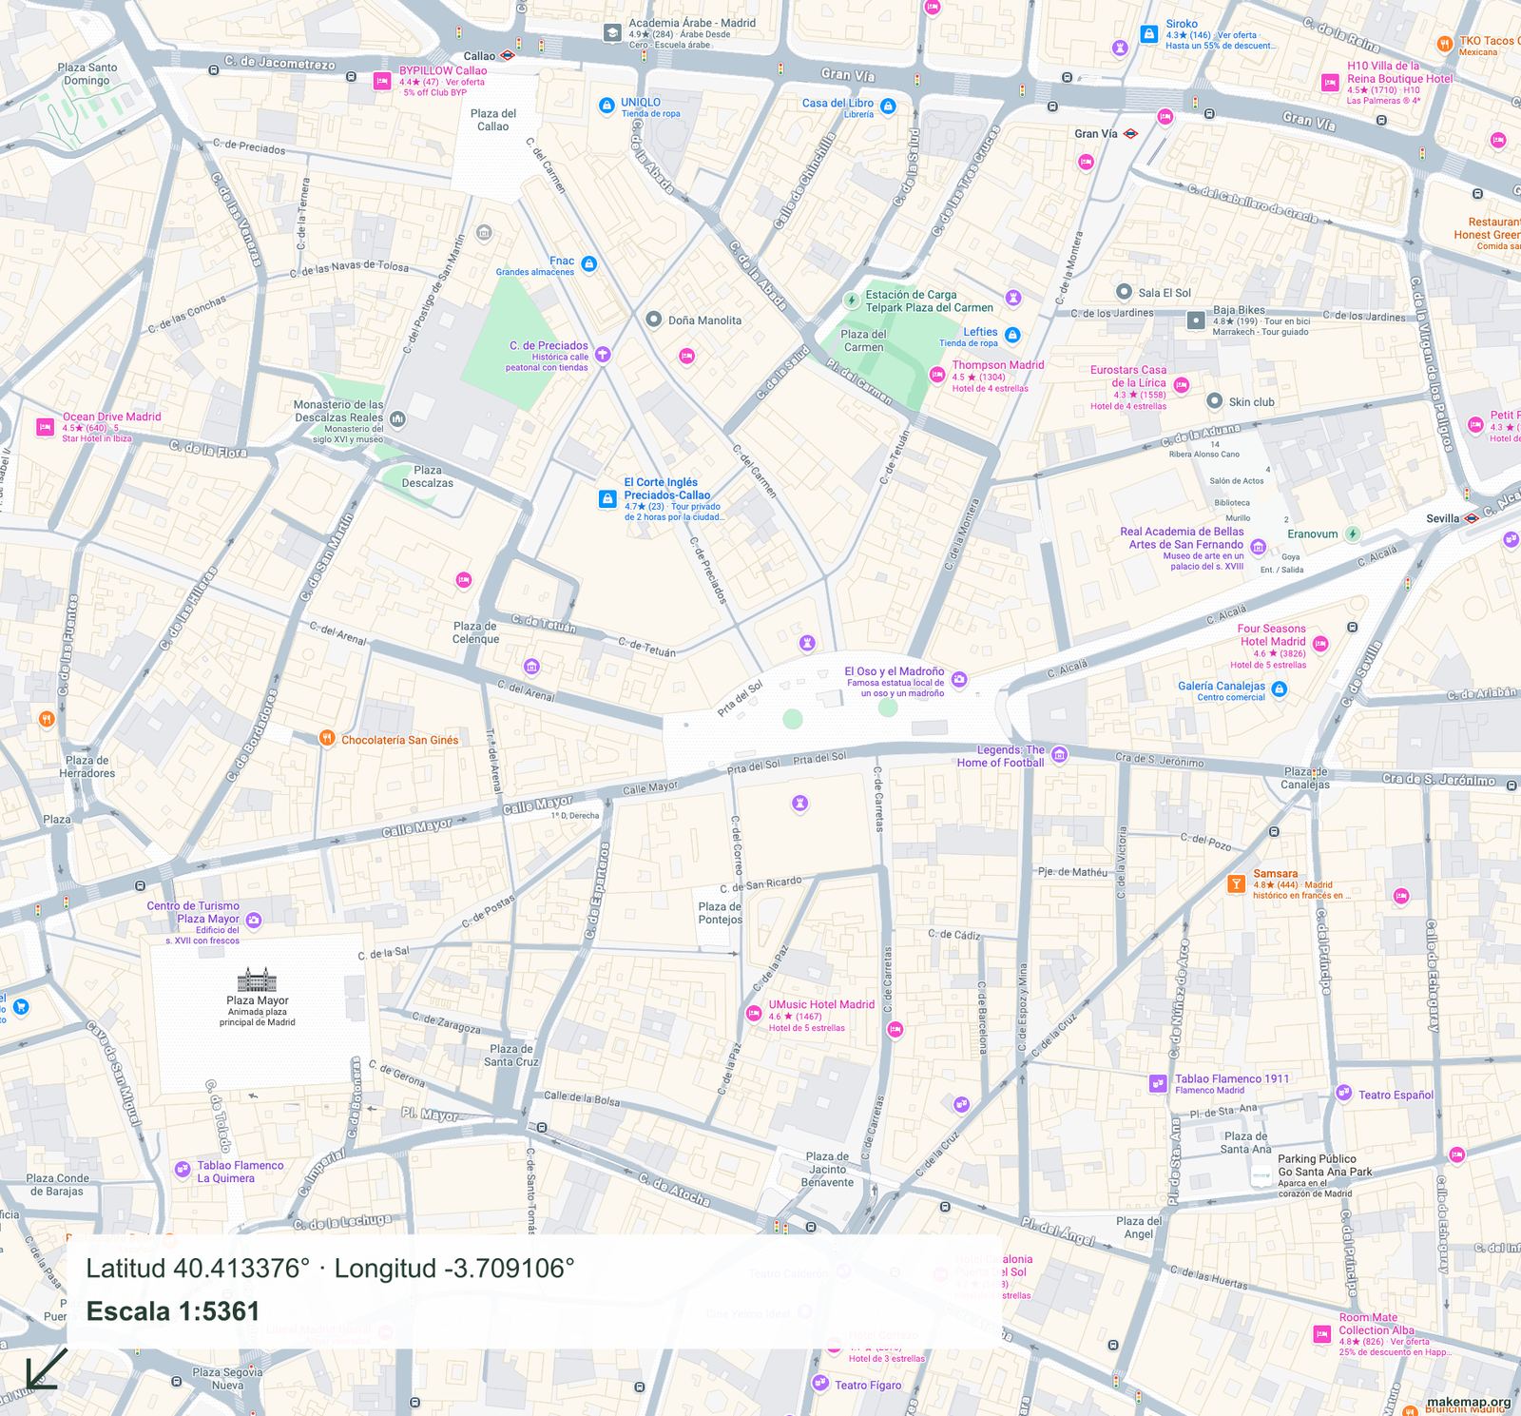The width and height of the screenshot is (1521, 1416).
Task: Click the C. de Preciados attraction icon
Action: coord(603,355)
